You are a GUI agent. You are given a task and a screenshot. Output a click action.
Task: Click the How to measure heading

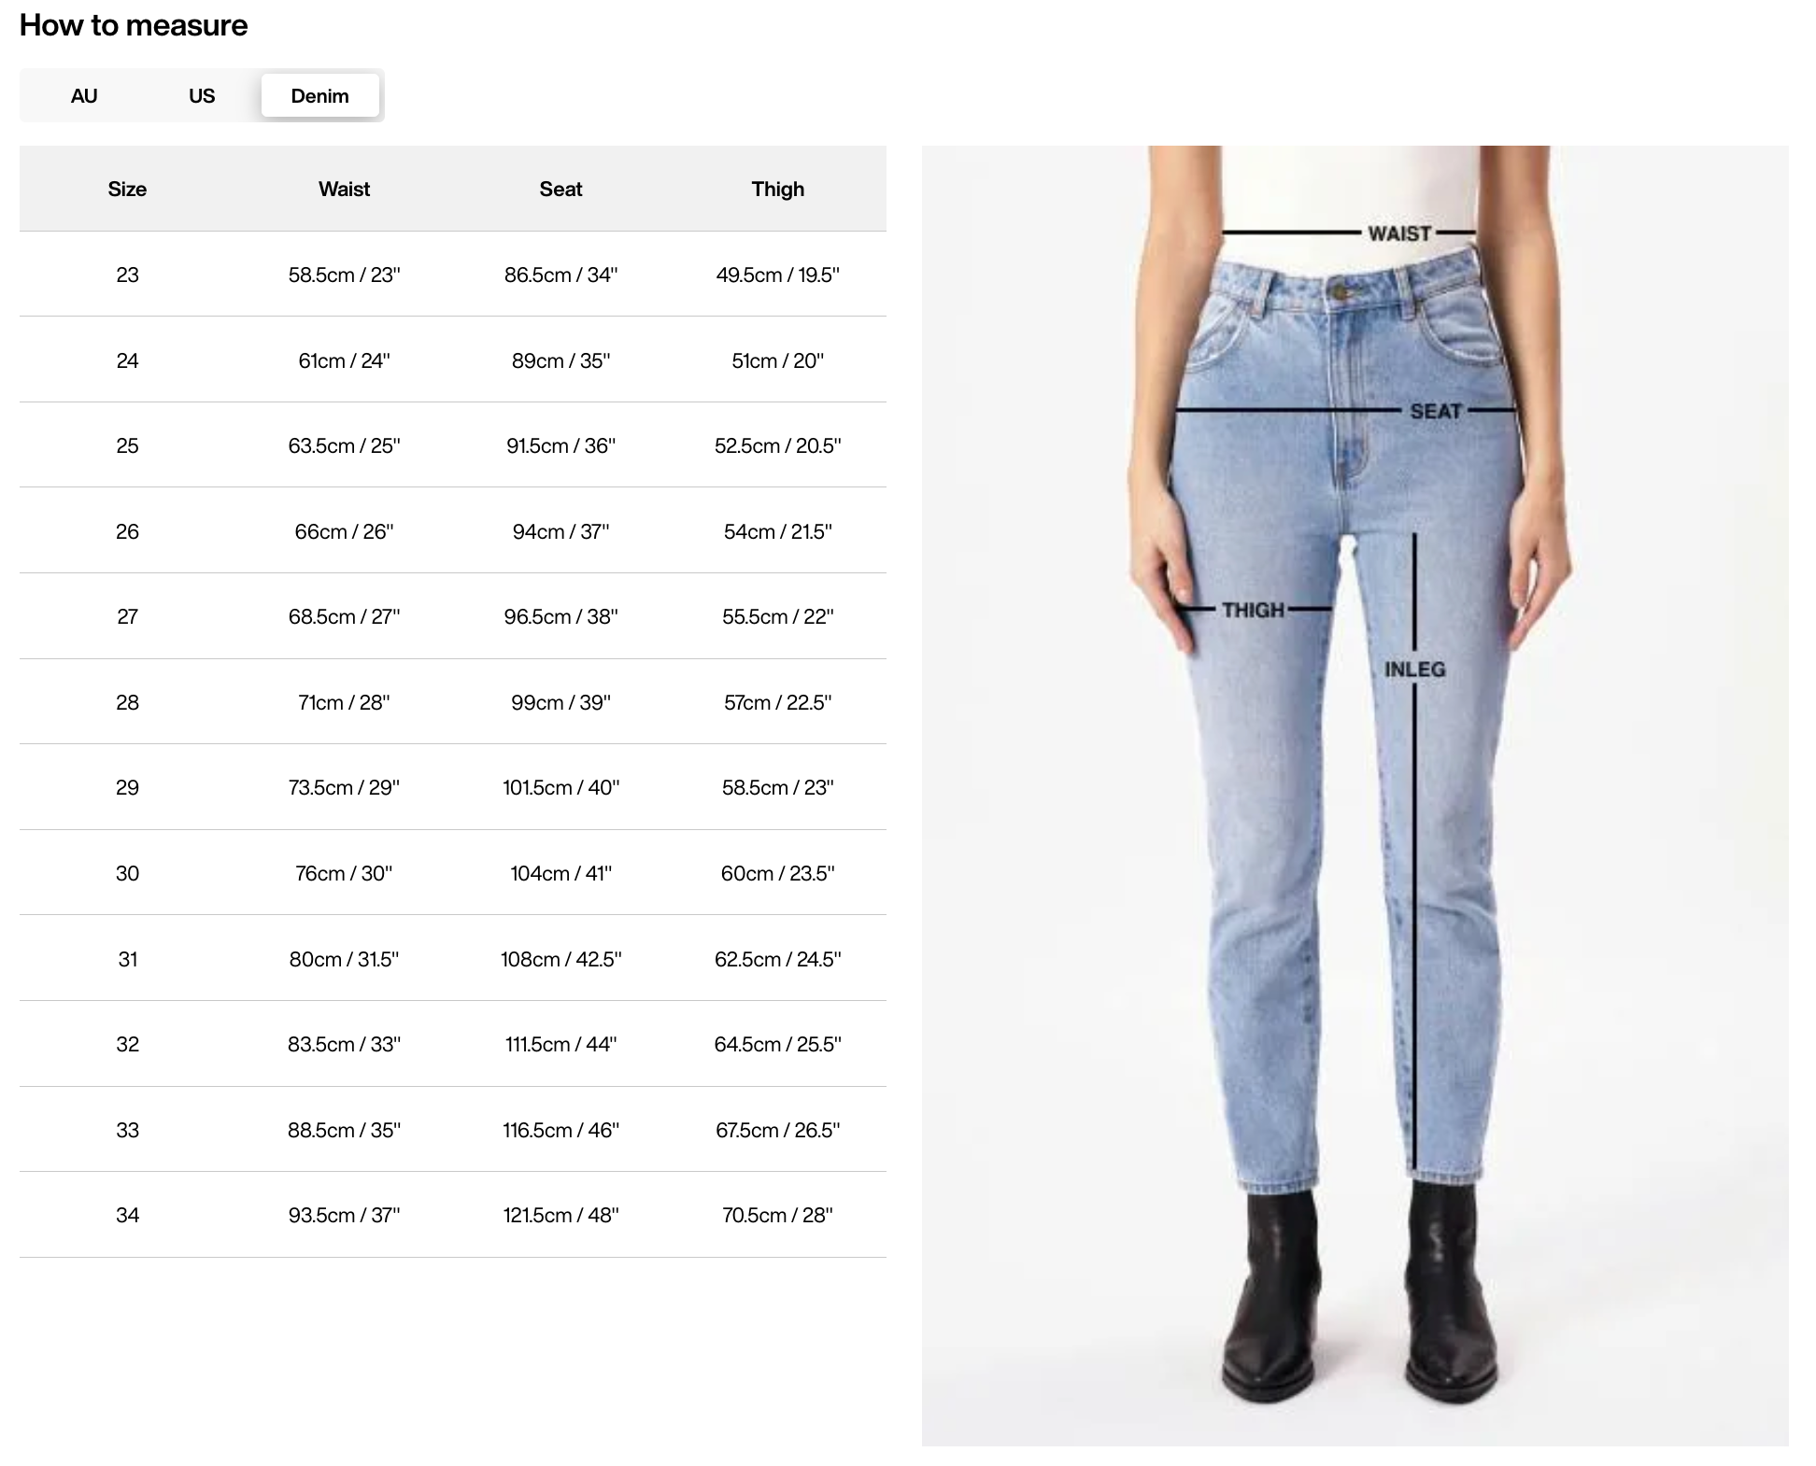(x=134, y=25)
